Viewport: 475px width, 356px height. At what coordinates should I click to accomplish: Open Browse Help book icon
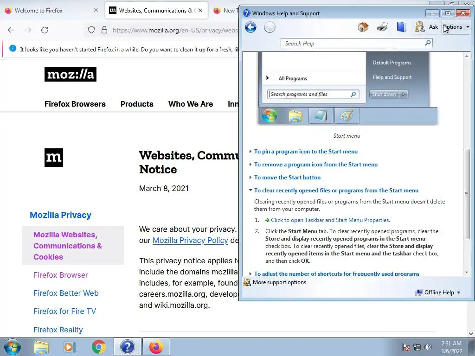(401, 27)
